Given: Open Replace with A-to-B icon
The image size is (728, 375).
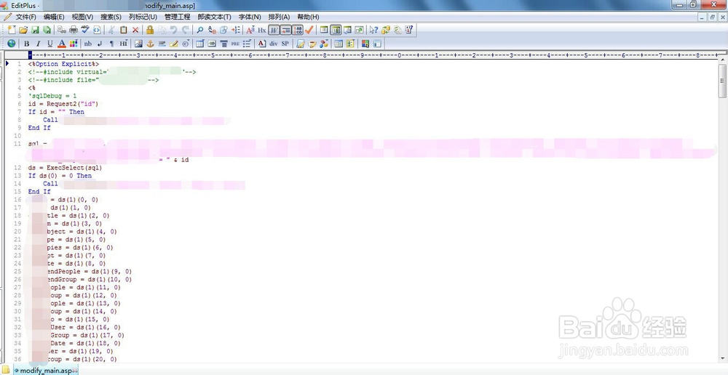Looking at the screenshot, I should click(x=212, y=30).
